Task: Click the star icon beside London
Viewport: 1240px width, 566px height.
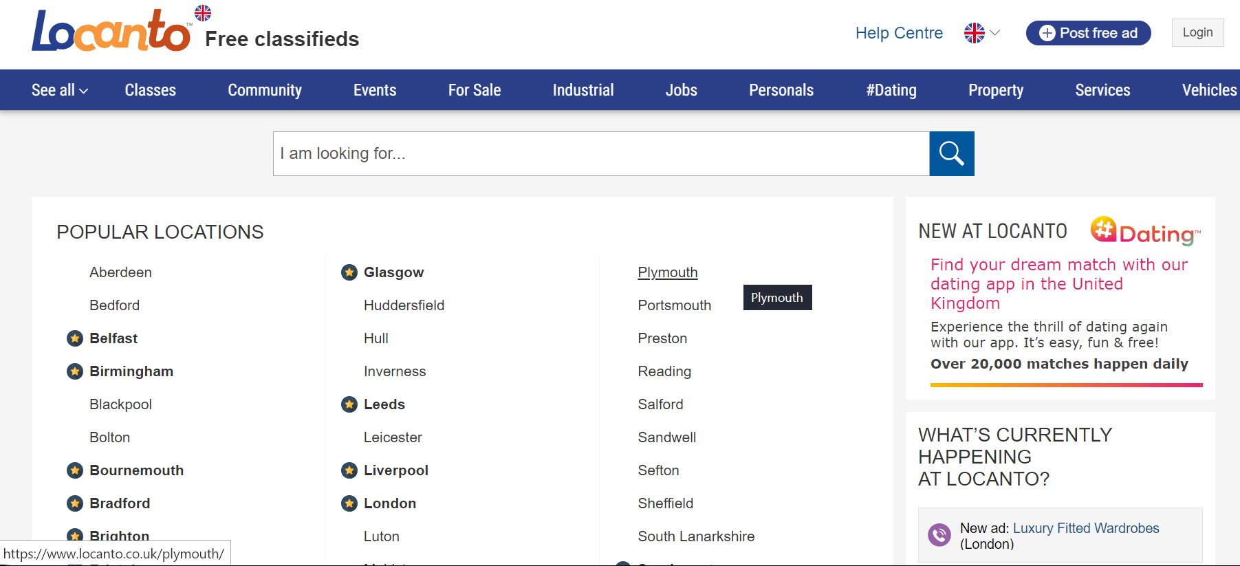Action: coord(349,503)
